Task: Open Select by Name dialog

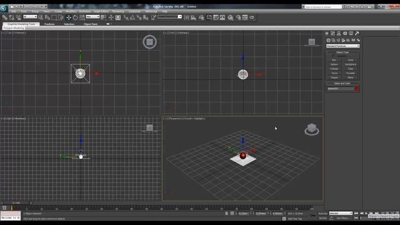Action: (47, 17)
